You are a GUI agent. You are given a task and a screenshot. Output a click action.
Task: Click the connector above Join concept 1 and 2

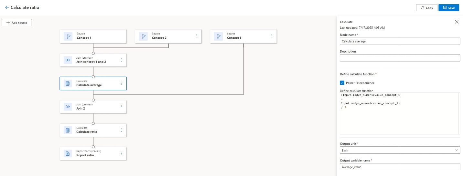pyautogui.click(x=93, y=53)
